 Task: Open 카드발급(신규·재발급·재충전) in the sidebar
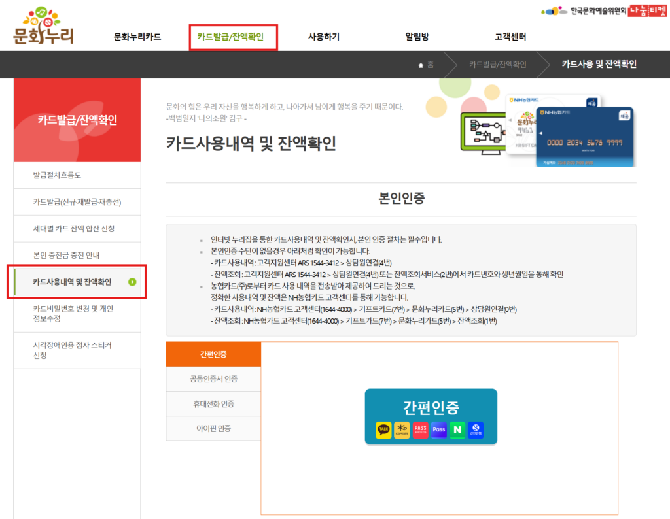77,202
